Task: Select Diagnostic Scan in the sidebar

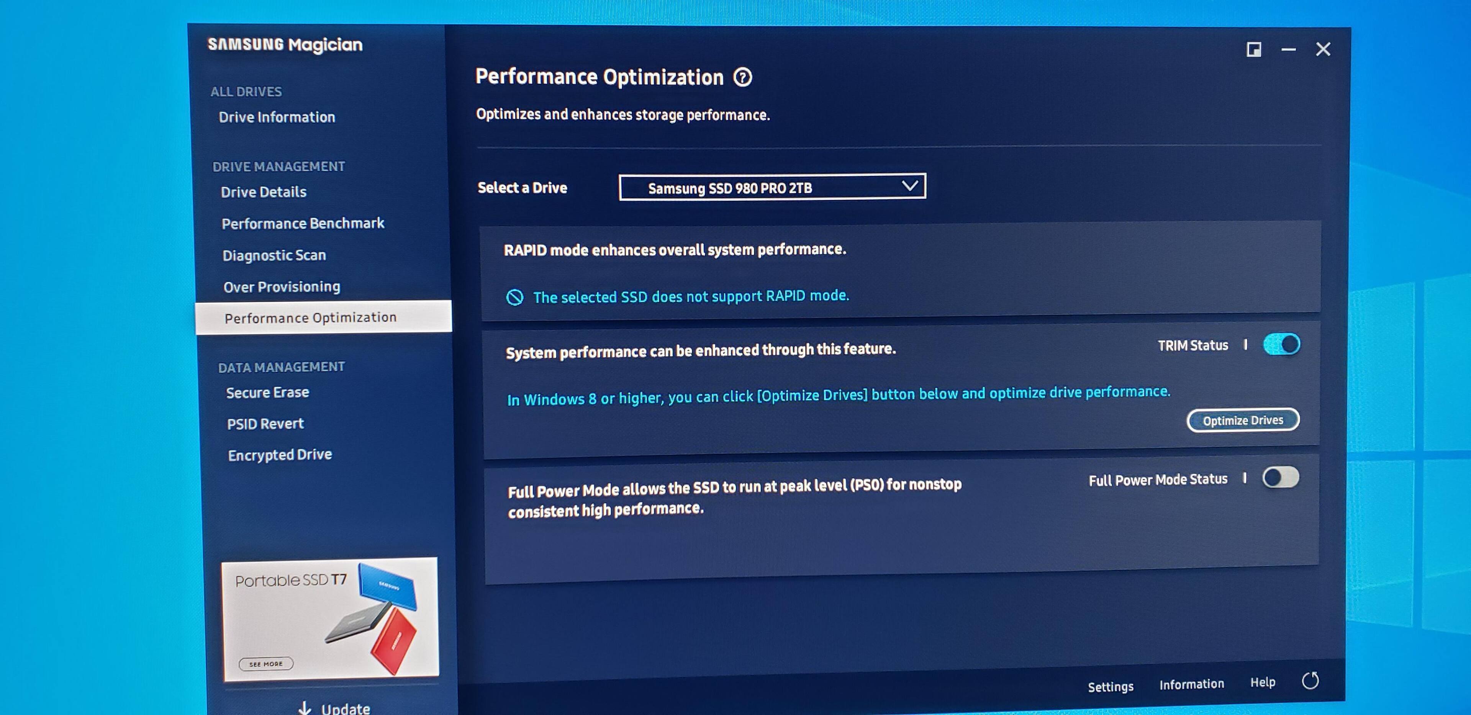Action: pyautogui.click(x=274, y=255)
